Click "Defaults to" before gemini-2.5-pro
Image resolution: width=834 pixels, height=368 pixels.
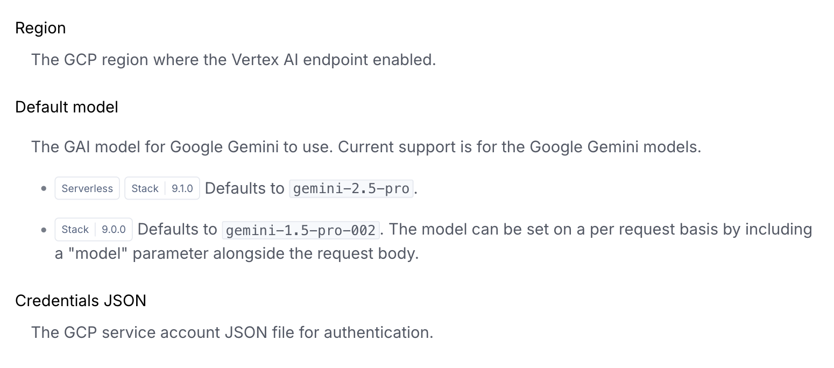click(x=245, y=188)
